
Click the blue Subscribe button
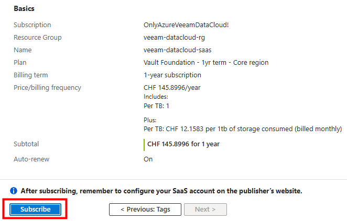(x=36, y=209)
